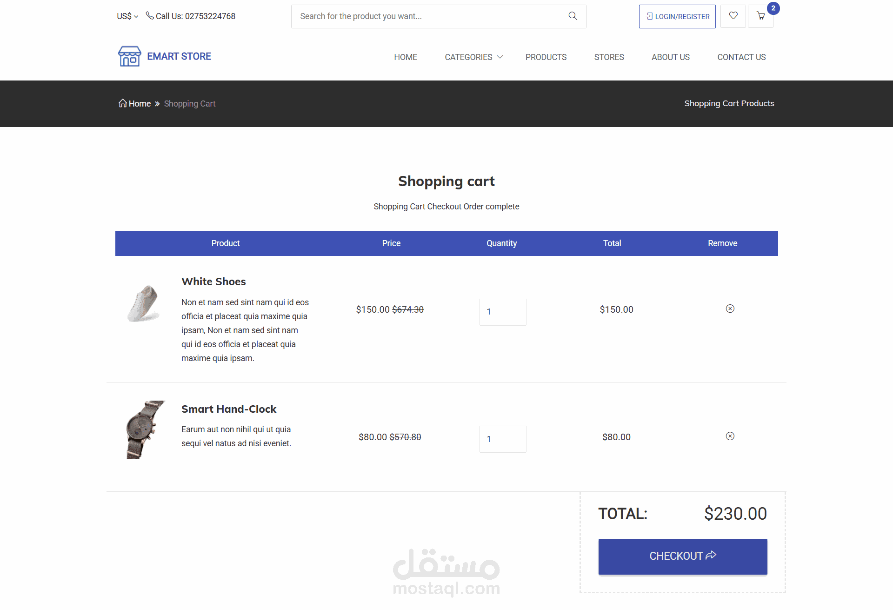Image resolution: width=893 pixels, height=610 pixels.
Task: Click the White Shoes product thumbnail
Action: click(144, 304)
